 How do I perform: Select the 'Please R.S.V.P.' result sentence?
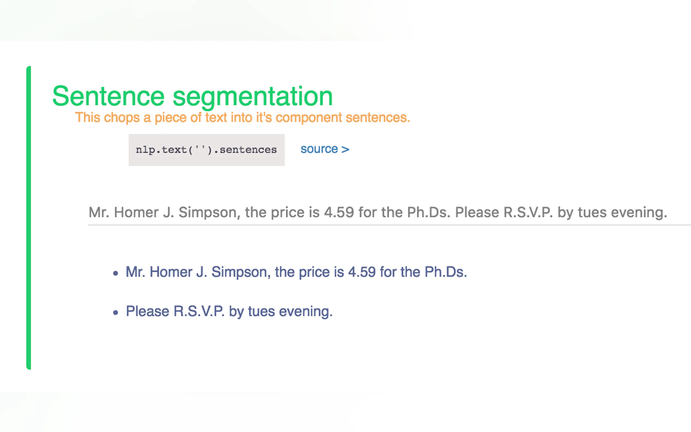click(x=229, y=311)
